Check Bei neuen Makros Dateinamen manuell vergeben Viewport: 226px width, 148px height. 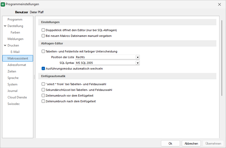point(43,36)
